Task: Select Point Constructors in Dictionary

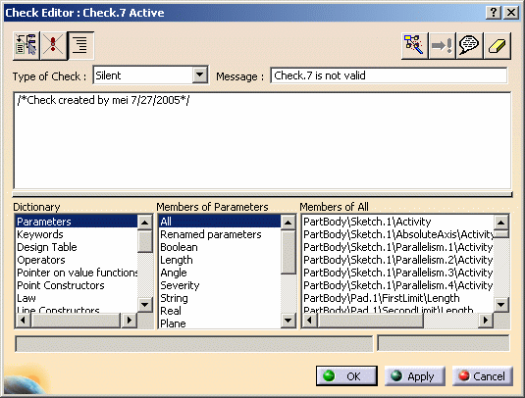Action: click(77, 285)
